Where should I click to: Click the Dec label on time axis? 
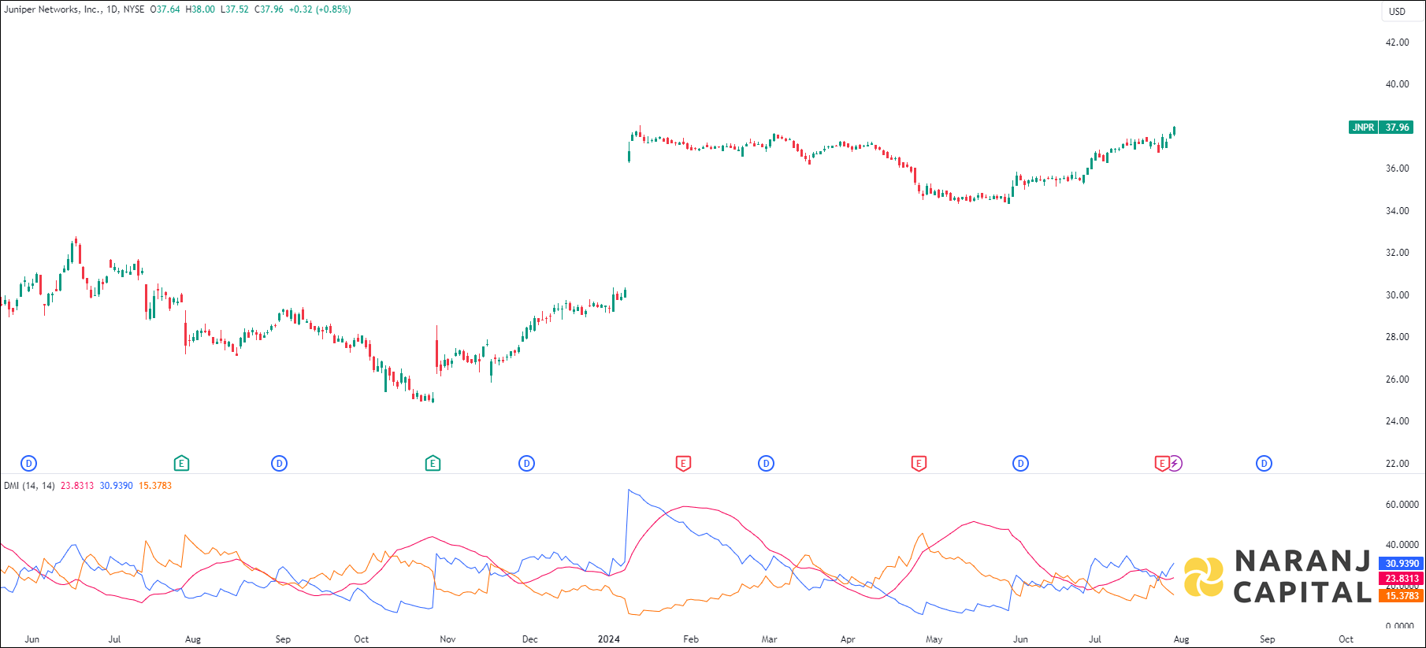[x=530, y=639]
